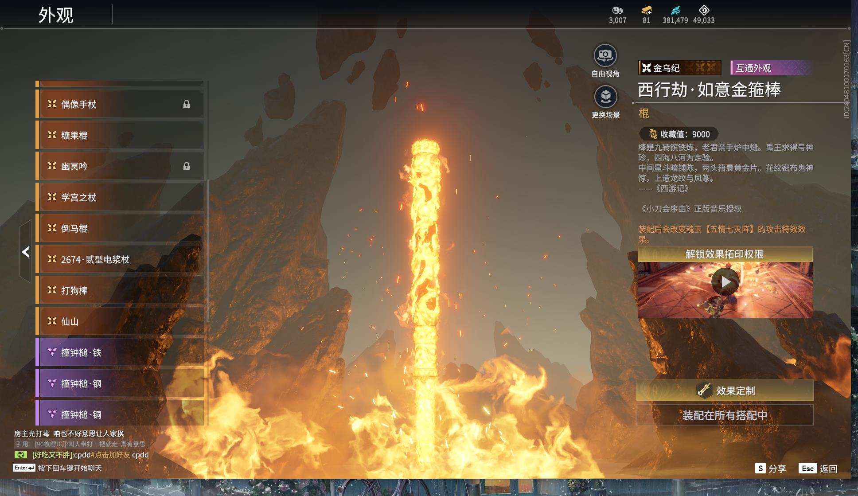Click the free camera view icon (自由视角)
Screen dimensions: 858x496
[605, 55]
